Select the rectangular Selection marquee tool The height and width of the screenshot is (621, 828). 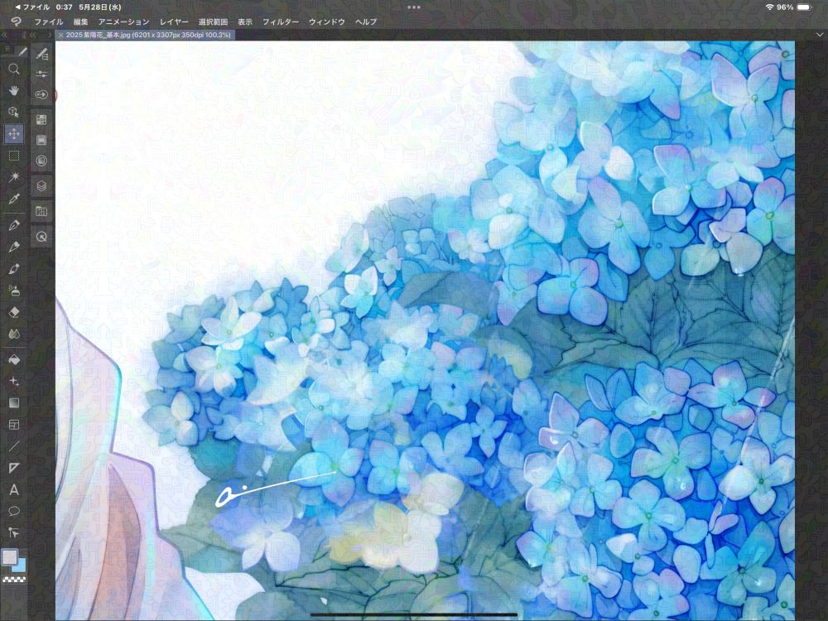[x=14, y=156]
